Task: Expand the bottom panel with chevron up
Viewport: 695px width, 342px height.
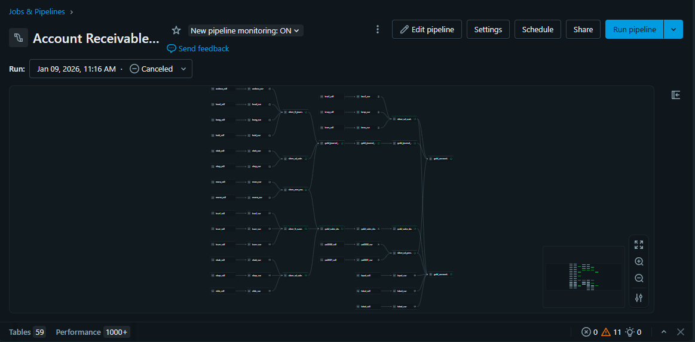Action: point(663,332)
